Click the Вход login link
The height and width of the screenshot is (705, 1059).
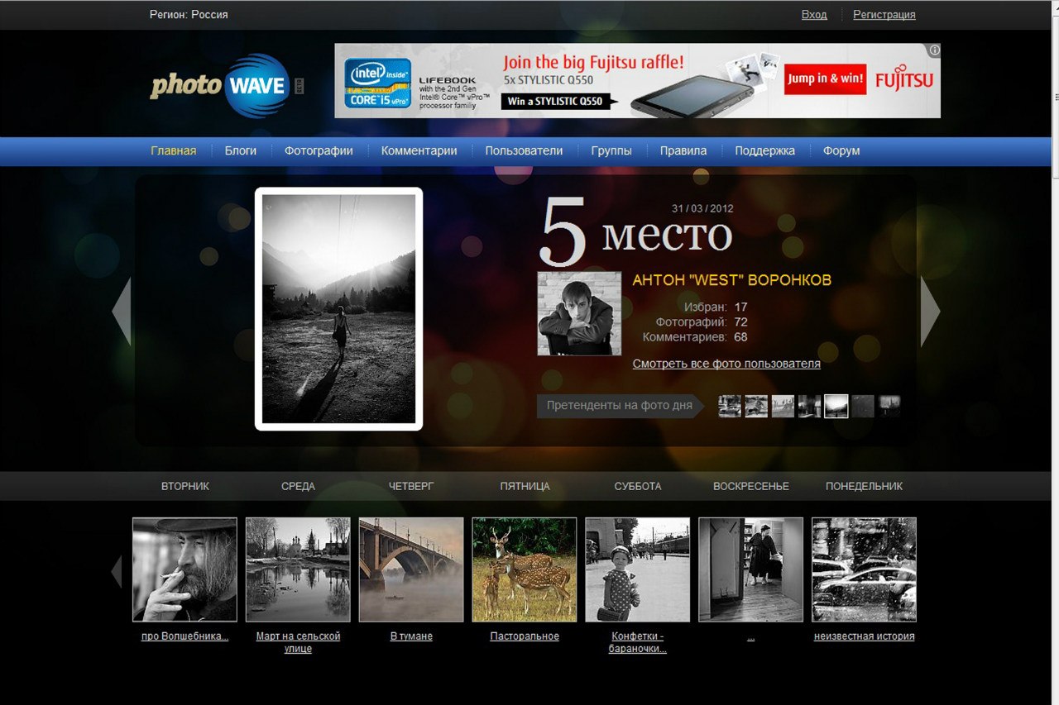coord(814,15)
